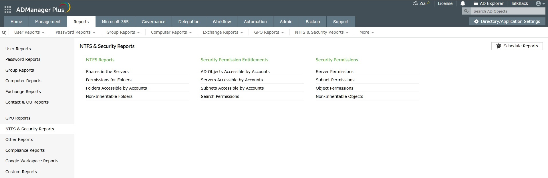Open the notifications bell

pyautogui.click(x=463, y=3)
